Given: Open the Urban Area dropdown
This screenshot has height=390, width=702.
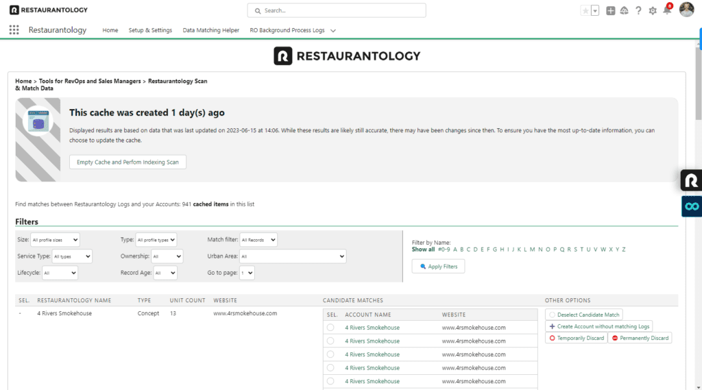Looking at the screenshot, I should click(293, 256).
